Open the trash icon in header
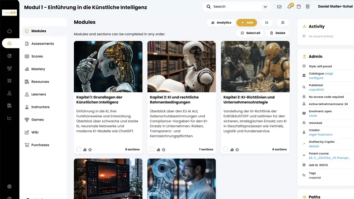 point(308,7)
